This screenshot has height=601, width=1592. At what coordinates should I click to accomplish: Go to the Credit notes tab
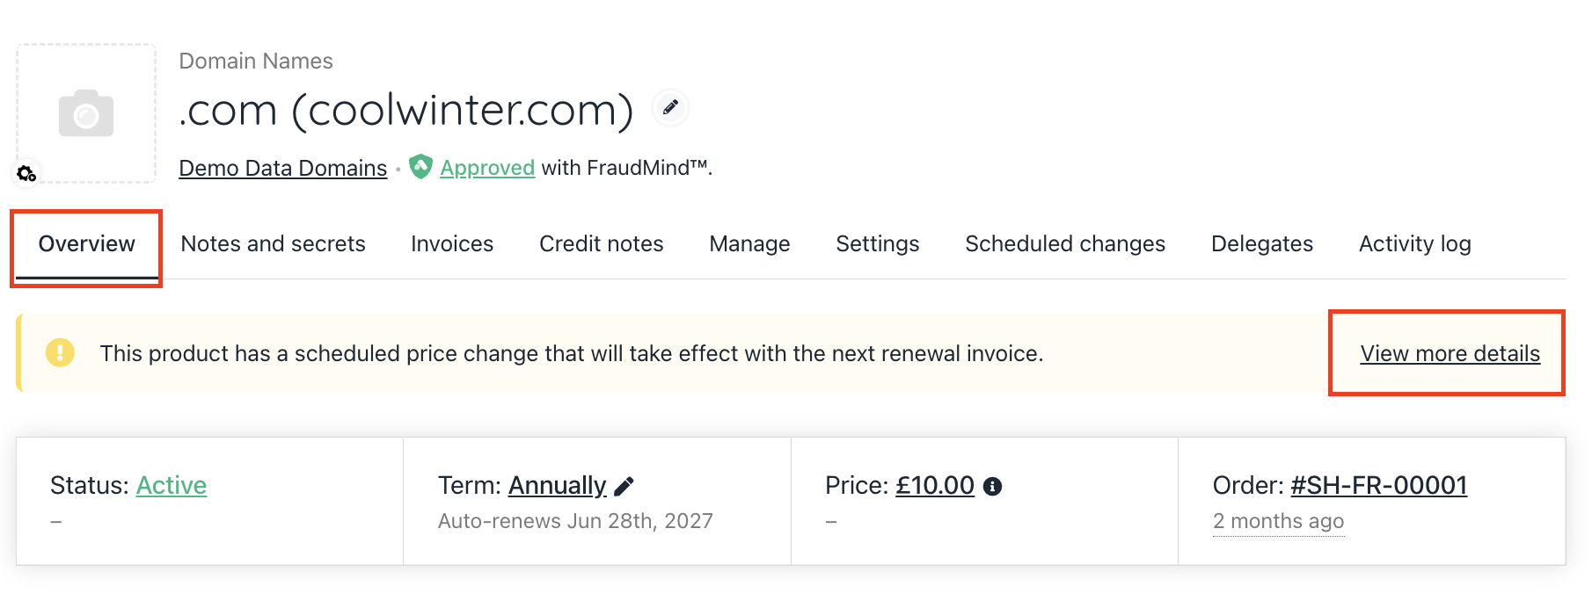point(601,243)
